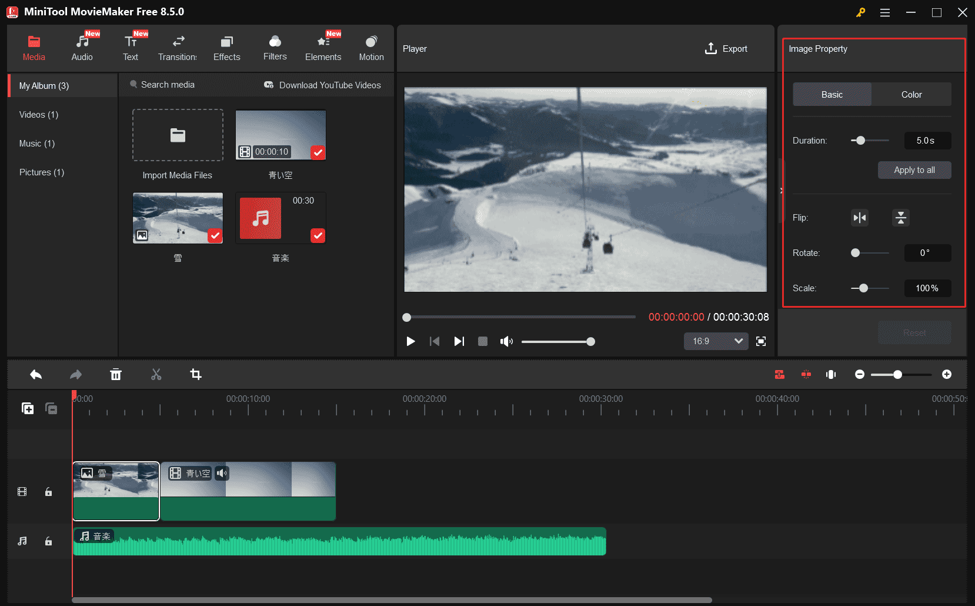Click the Split scissors tool

[156, 374]
